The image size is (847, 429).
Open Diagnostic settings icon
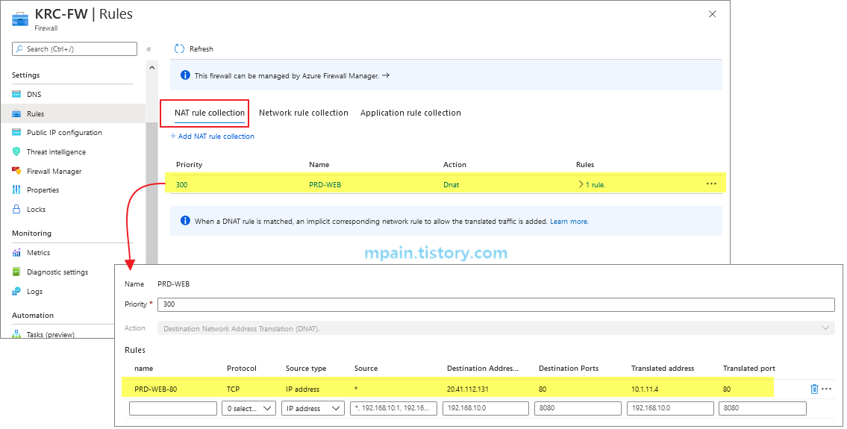pyautogui.click(x=16, y=272)
